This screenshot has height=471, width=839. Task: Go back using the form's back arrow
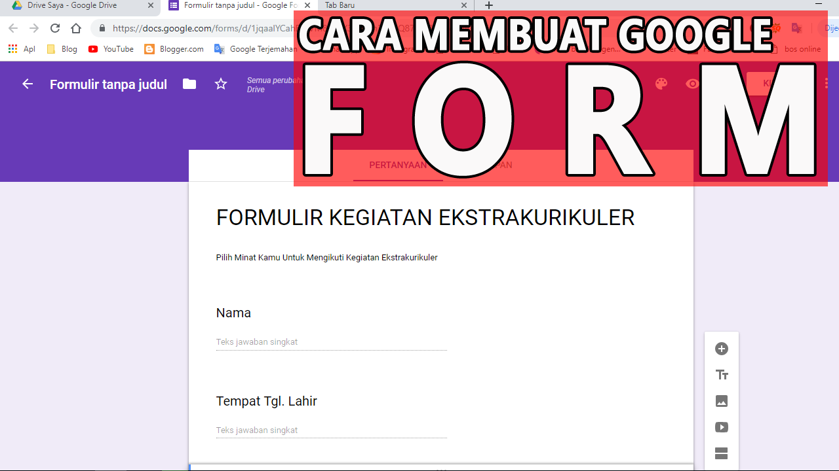pos(26,84)
